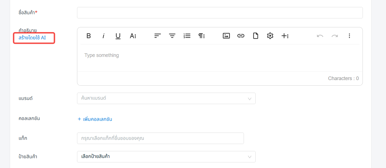Insert an image into the description
Viewport: 386px width, 168px height.
tap(226, 36)
